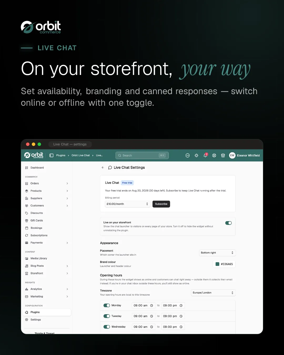The height and width of the screenshot is (355, 284).
Task: Click the Media Library image icon
Action: pyautogui.click(x=27, y=258)
